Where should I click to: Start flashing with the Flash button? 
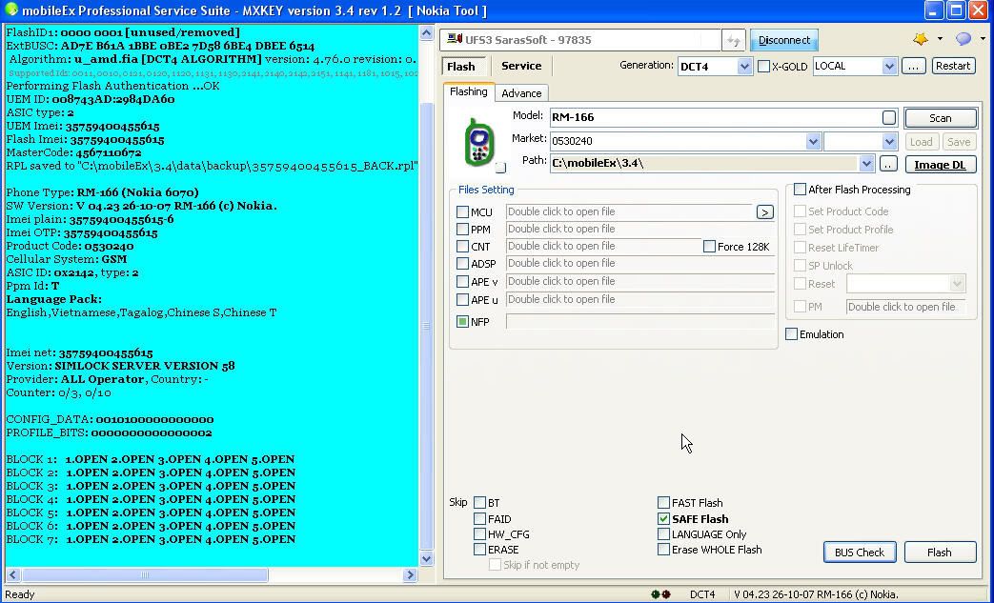(940, 553)
